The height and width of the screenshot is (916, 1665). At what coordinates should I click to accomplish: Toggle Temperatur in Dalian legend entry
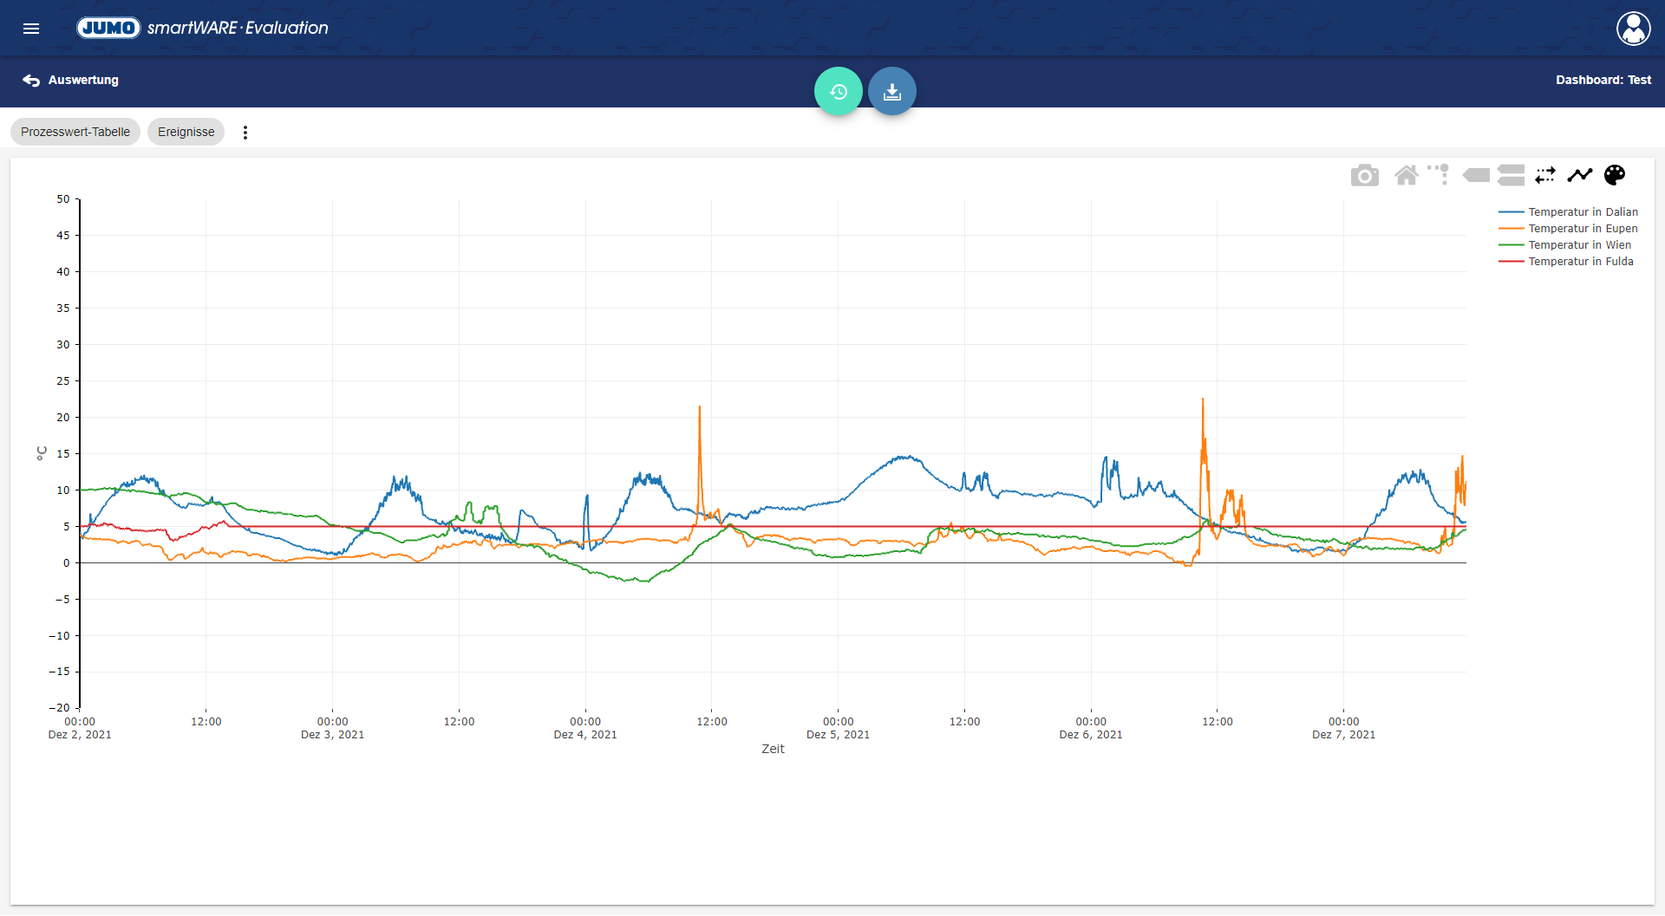[1582, 212]
